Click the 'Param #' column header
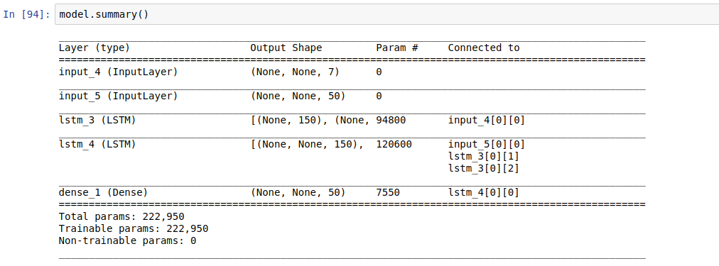Viewport: 719px width, 266px height. [397, 48]
